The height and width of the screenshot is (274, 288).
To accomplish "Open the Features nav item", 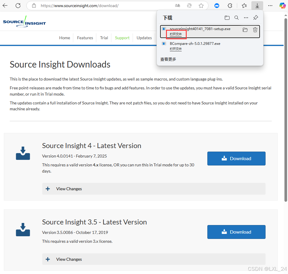I will (85, 38).
